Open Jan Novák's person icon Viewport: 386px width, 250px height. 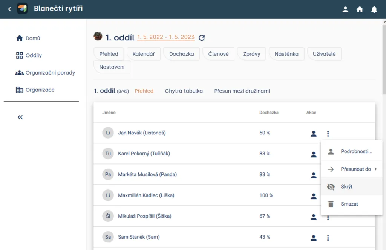[313, 134]
